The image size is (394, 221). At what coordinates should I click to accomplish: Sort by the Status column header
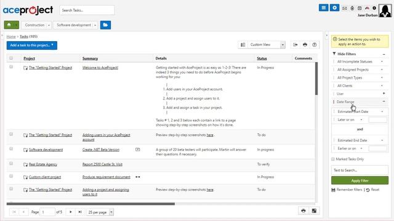coord(262,58)
